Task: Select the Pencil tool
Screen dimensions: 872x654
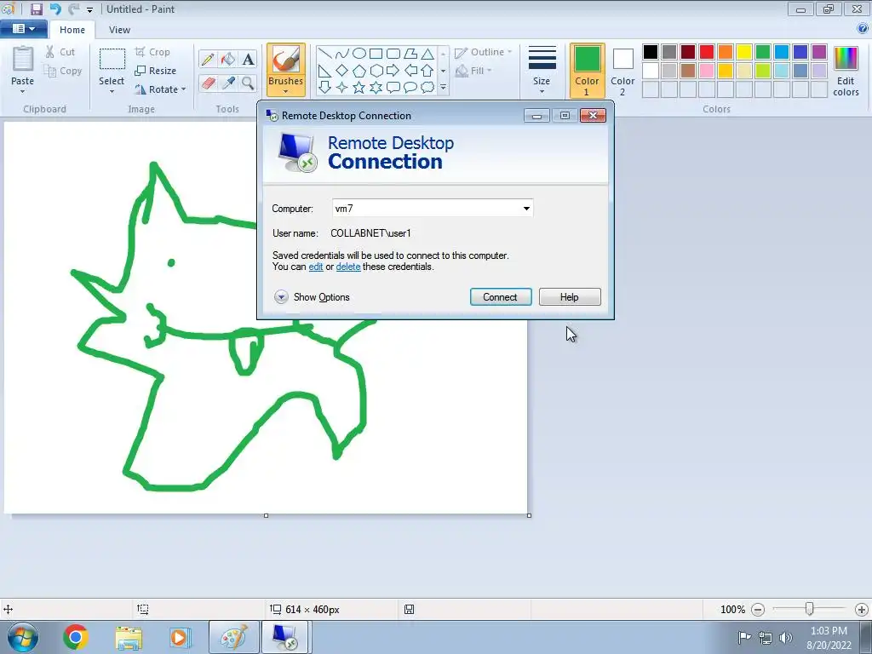Action: click(x=208, y=60)
